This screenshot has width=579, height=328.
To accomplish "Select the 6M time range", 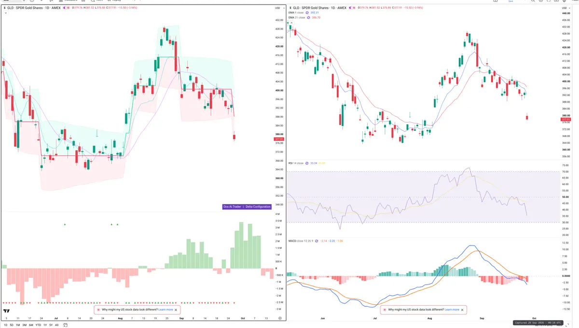I will [31, 325].
